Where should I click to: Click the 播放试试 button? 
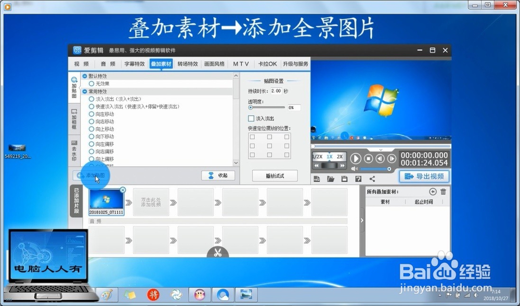[x=275, y=176]
